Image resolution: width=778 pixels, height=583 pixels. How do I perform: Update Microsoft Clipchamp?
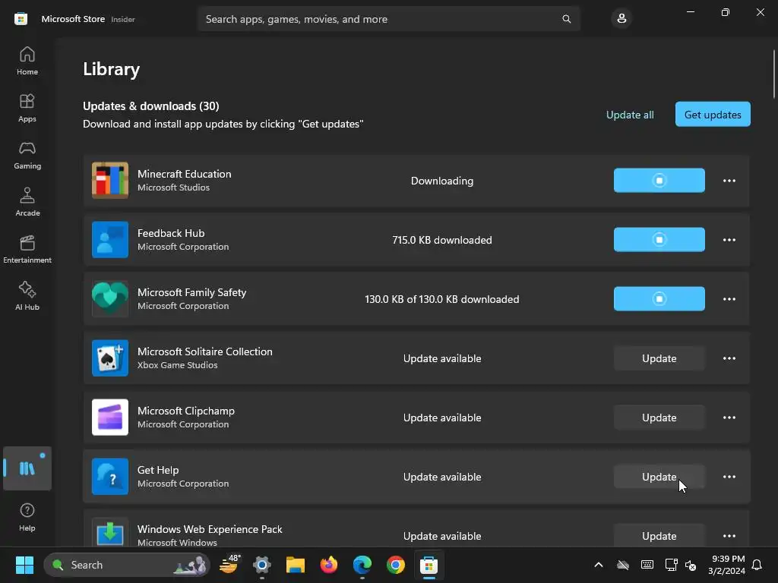click(x=659, y=418)
